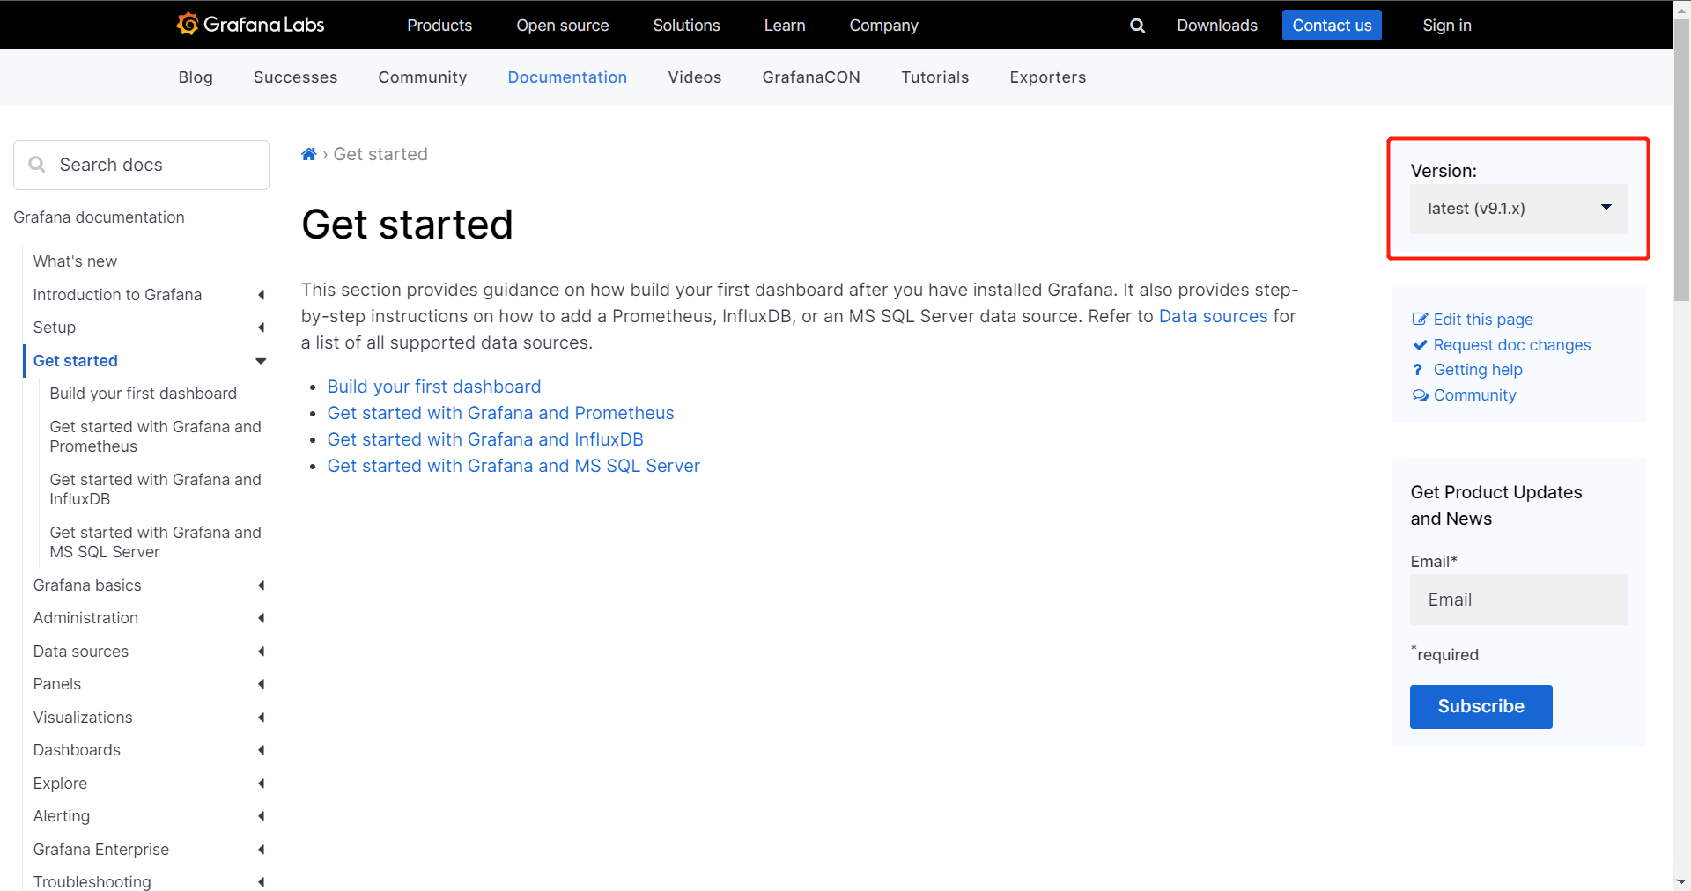The width and height of the screenshot is (1691, 891).
Task: Click Grafana documentation sidebar heading
Action: tap(99, 217)
